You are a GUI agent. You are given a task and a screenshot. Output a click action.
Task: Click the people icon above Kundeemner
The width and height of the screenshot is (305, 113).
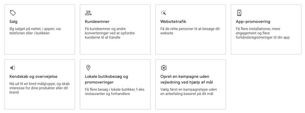tap(88, 13)
